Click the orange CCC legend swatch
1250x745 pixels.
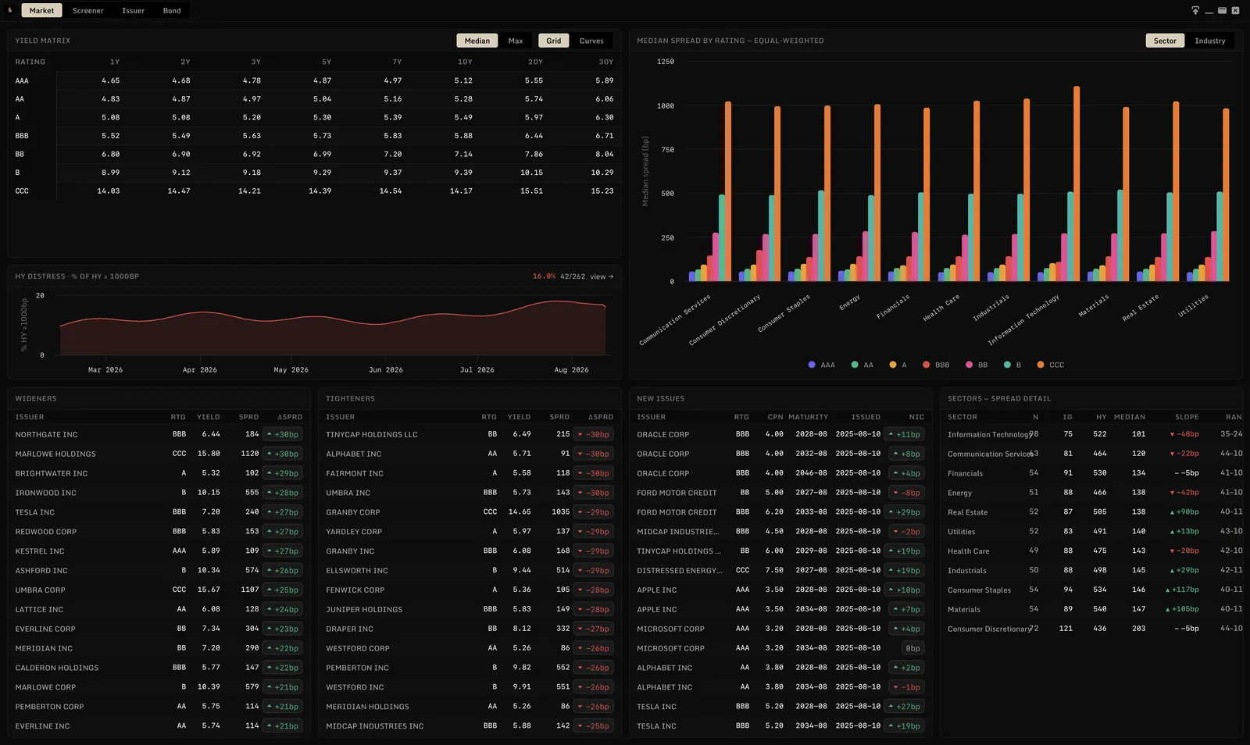[x=1041, y=365]
